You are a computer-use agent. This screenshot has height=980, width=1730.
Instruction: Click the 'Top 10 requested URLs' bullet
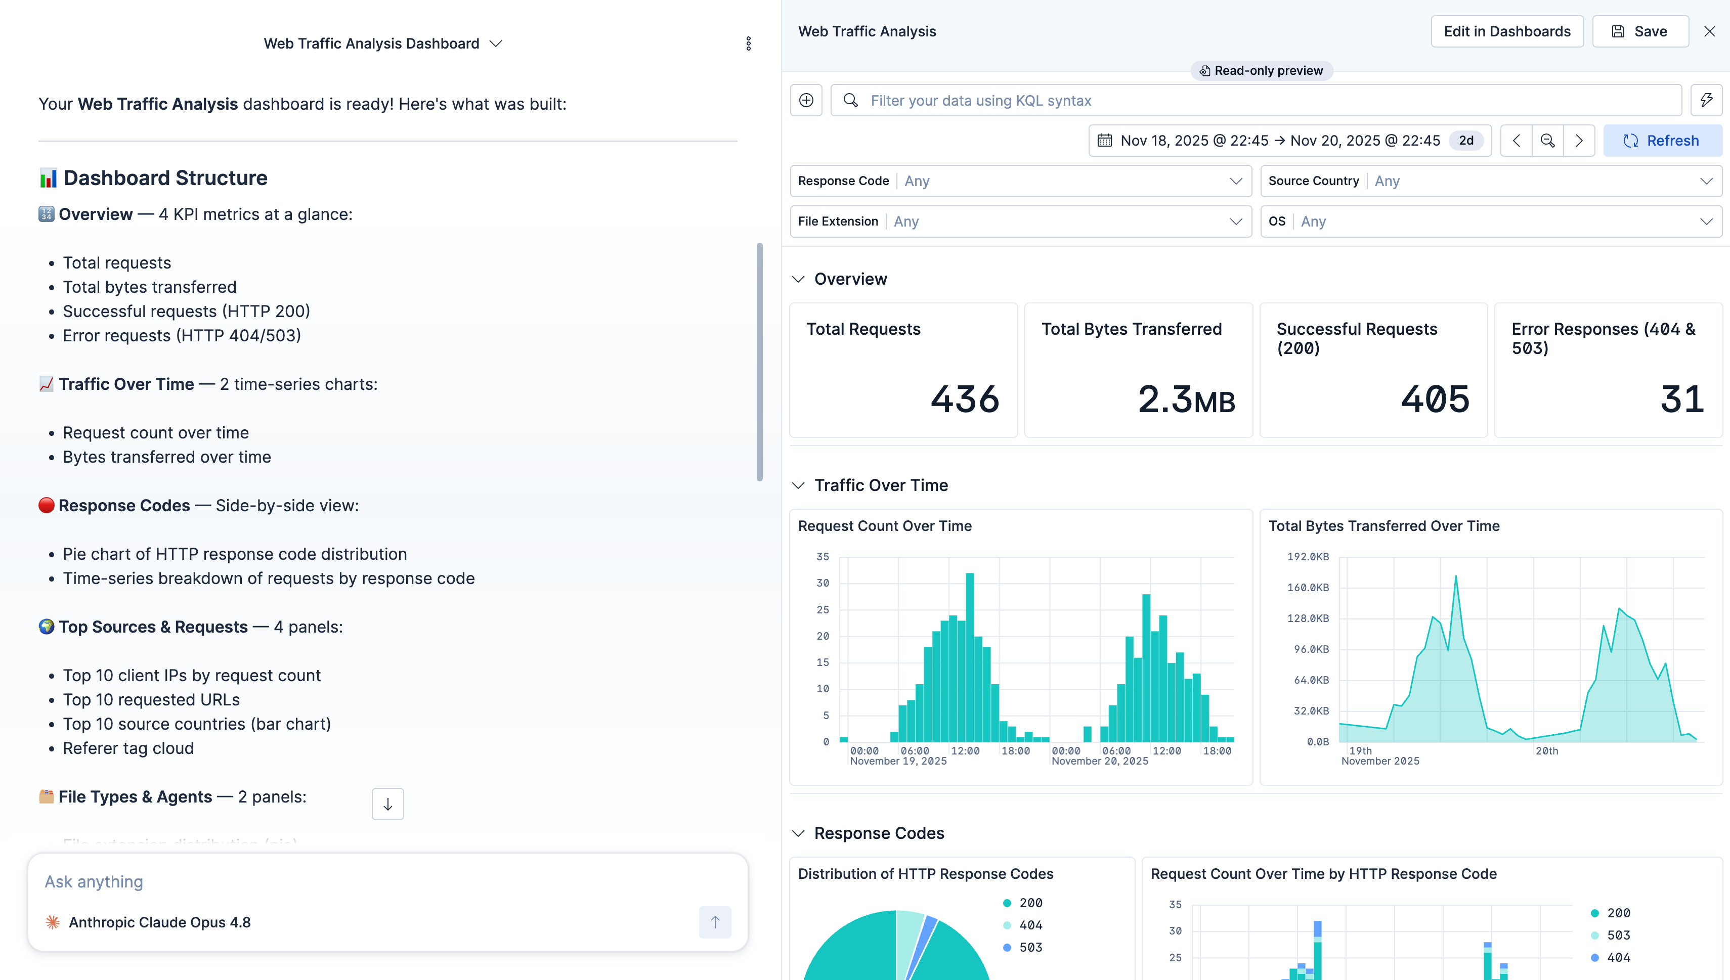[151, 699]
